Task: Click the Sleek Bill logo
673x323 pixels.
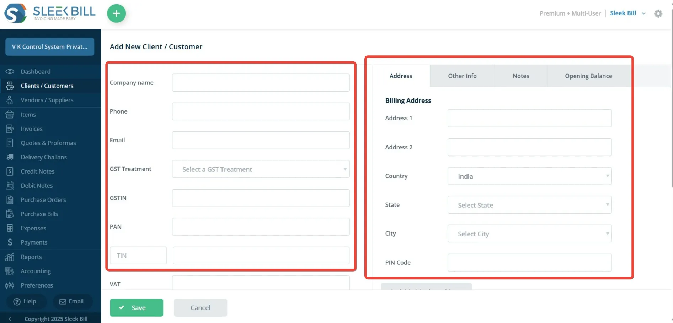Action: point(50,13)
